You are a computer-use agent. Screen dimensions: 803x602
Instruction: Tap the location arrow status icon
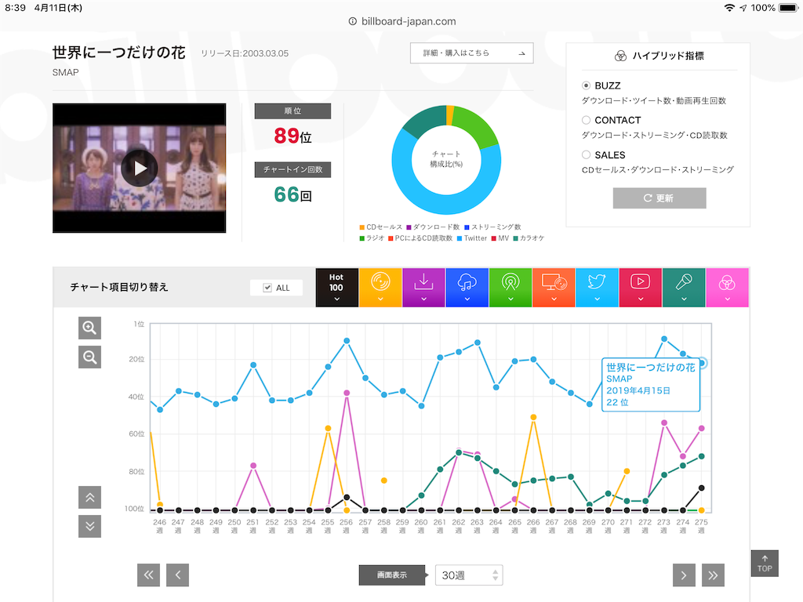click(743, 8)
